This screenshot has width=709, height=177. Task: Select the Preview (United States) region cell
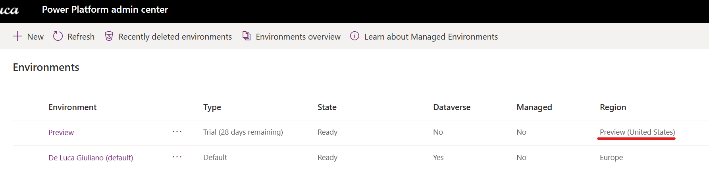point(637,132)
